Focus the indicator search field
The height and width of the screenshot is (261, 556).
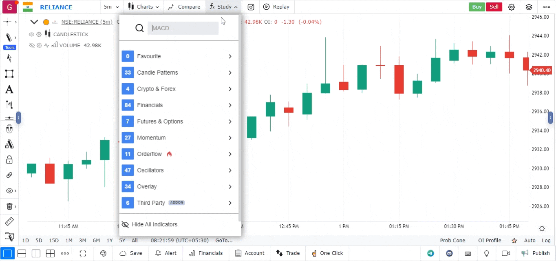click(x=183, y=28)
